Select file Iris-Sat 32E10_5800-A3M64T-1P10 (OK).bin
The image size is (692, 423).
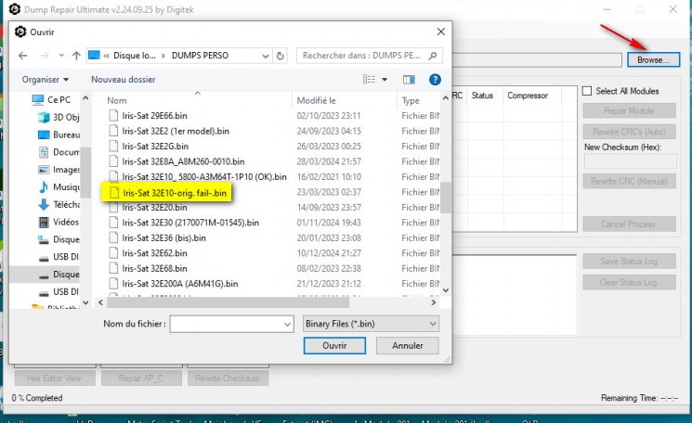pyautogui.click(x=204, y=176)
